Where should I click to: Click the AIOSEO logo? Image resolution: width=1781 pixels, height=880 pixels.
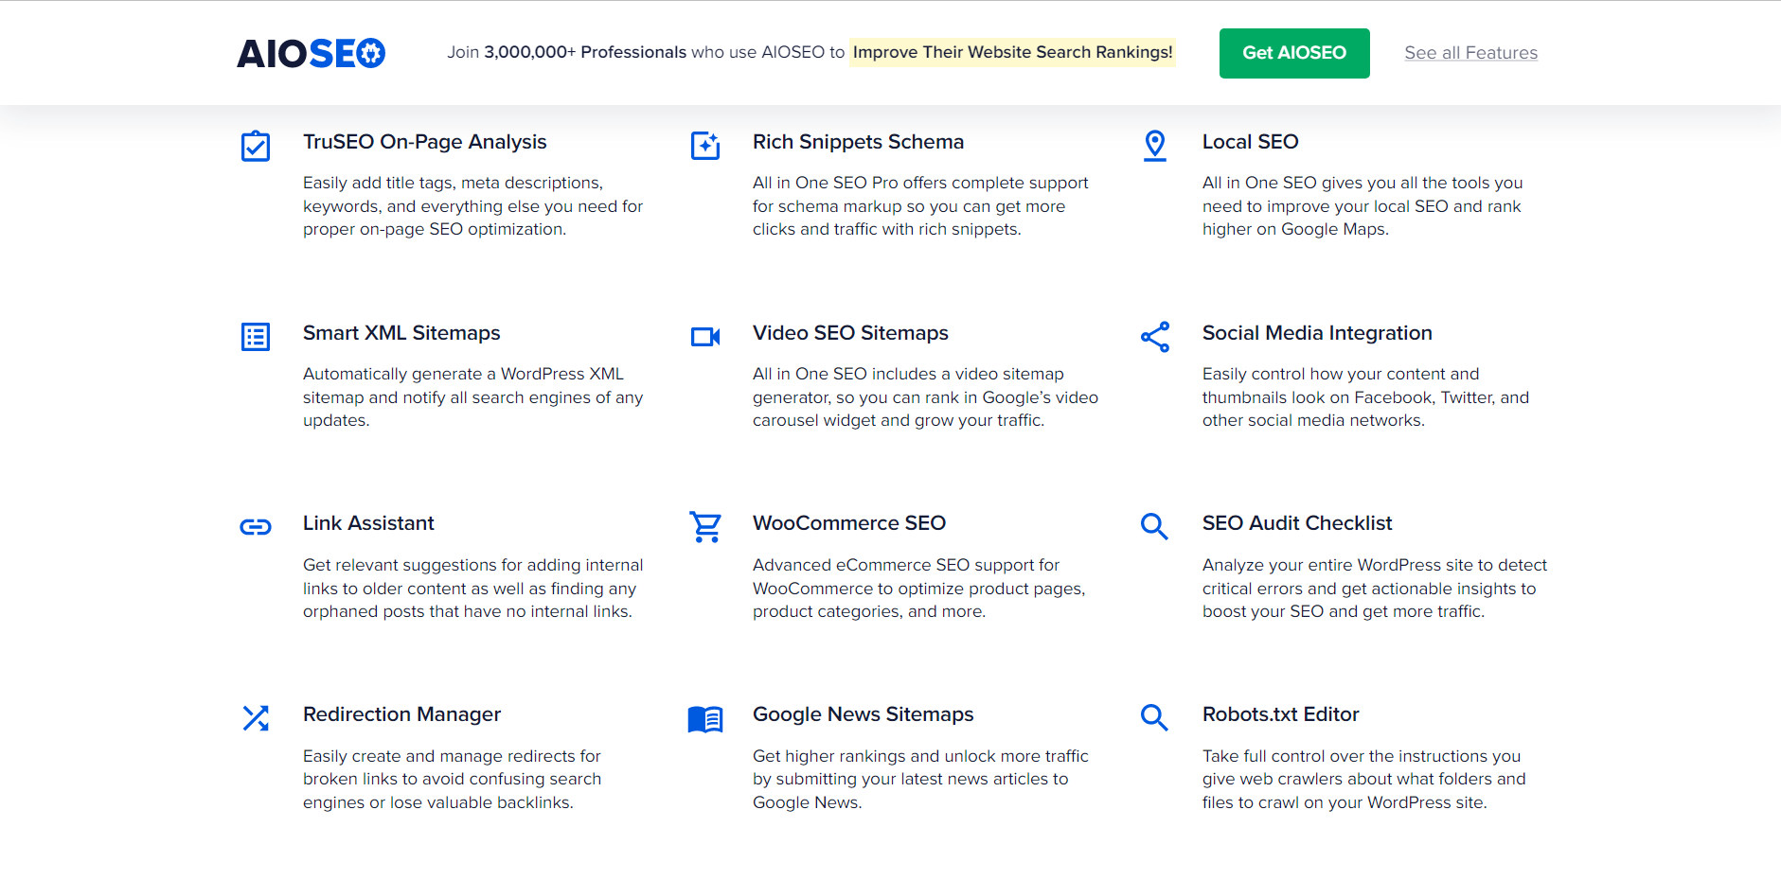coord(311,53)
